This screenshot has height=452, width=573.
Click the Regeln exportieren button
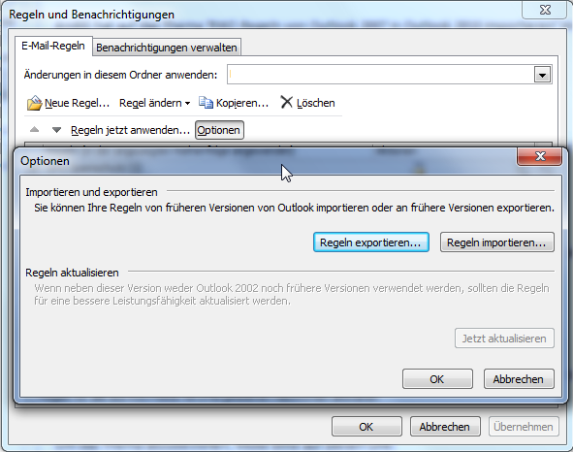[371, 242]
